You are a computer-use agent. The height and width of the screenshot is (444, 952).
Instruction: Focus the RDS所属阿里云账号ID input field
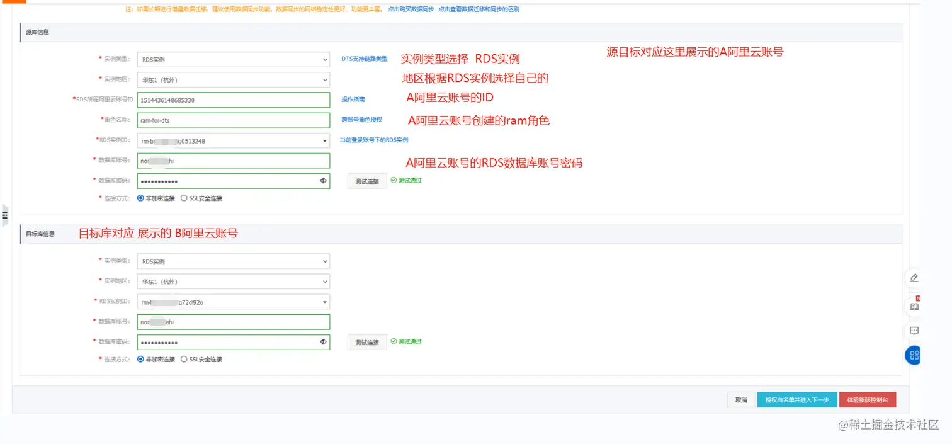[233, 100]
